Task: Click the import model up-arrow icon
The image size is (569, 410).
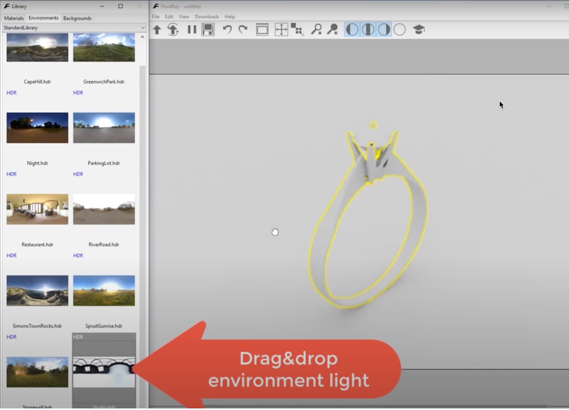Action: pyautogui.click(x=157, y=30)
